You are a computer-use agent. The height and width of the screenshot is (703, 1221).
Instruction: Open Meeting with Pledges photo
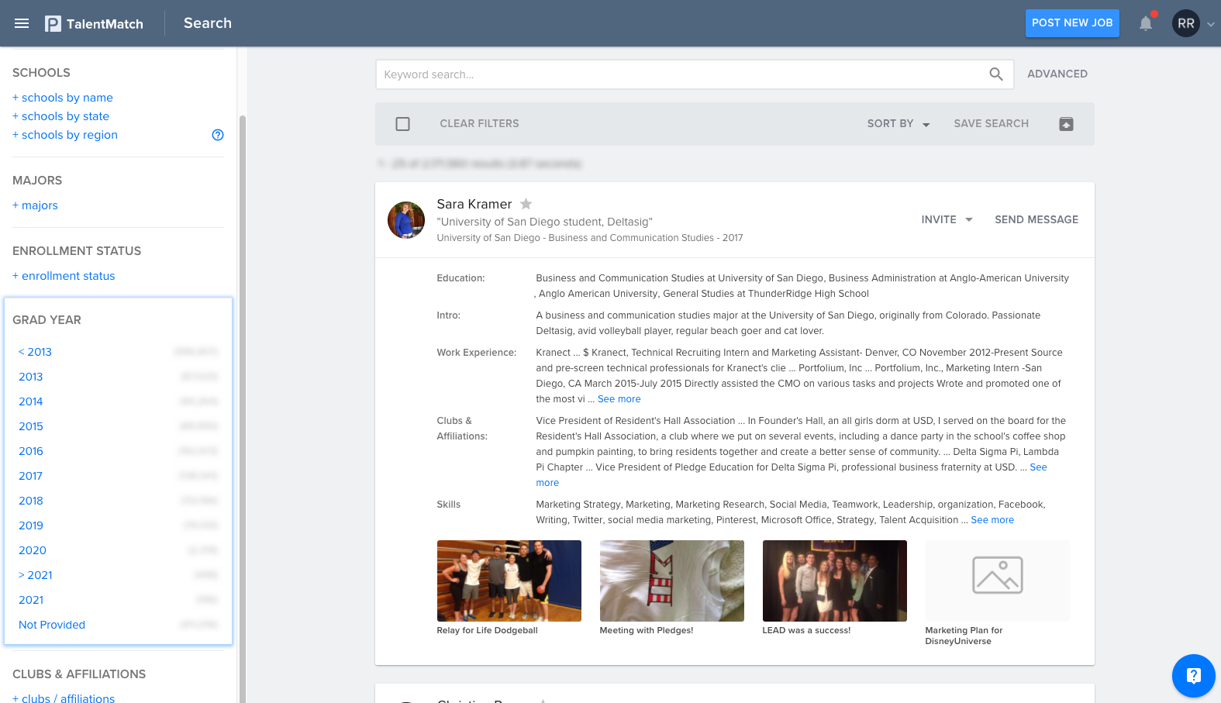tap(671, 581)
